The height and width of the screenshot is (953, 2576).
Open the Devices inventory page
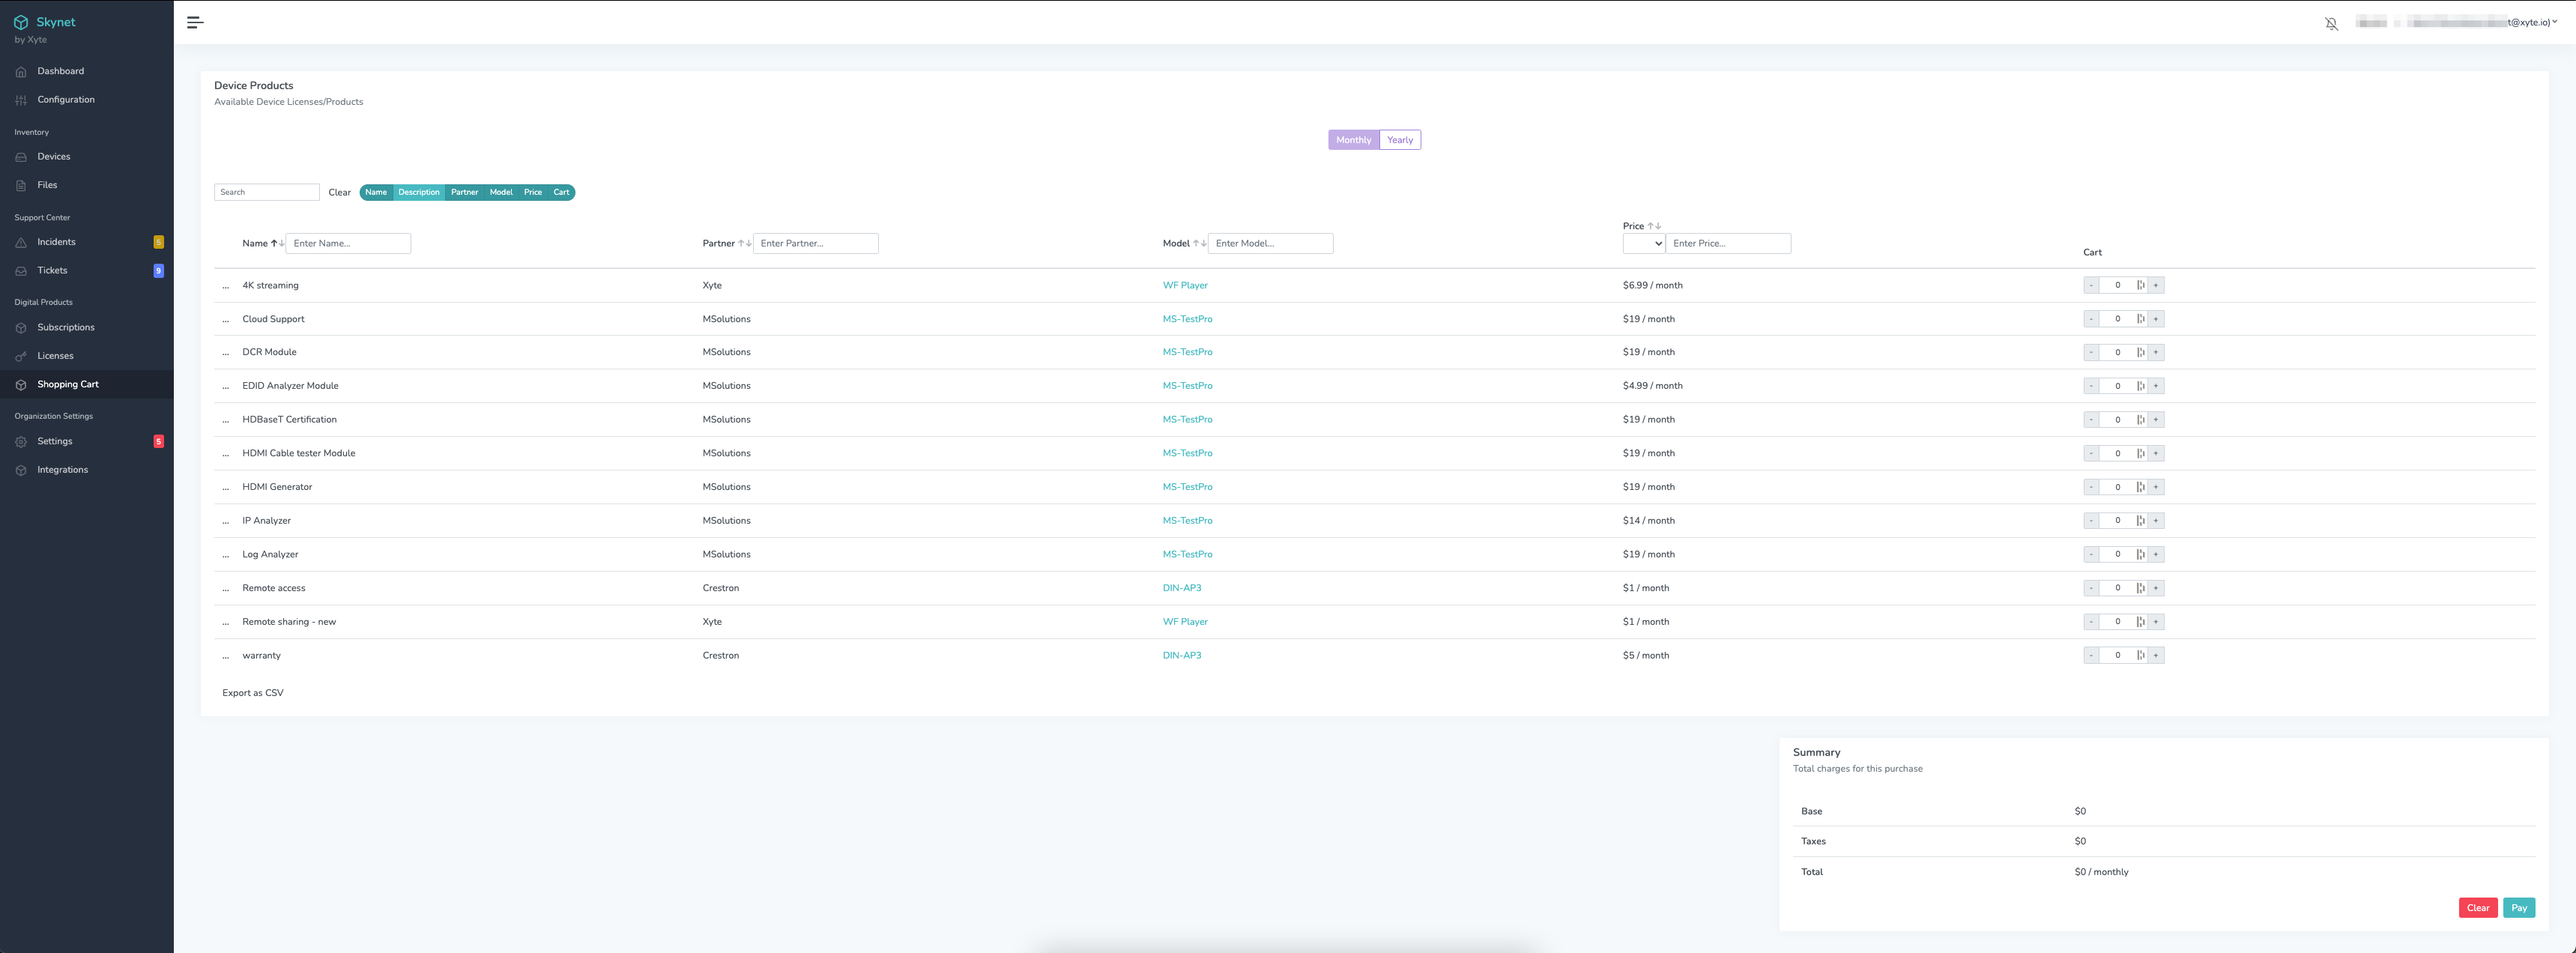click(53, 156)
